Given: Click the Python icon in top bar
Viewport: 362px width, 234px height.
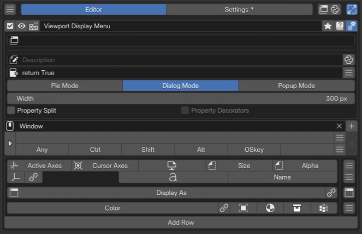Looking at the screenshot, I should [x=335, y=9].
